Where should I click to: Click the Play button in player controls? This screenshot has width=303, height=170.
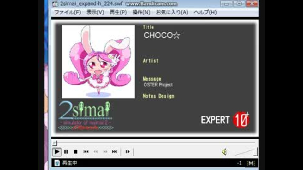click(x=56, y=152)
